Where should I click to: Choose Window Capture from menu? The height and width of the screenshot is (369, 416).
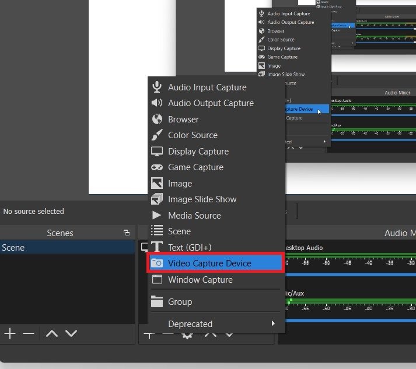200,280
